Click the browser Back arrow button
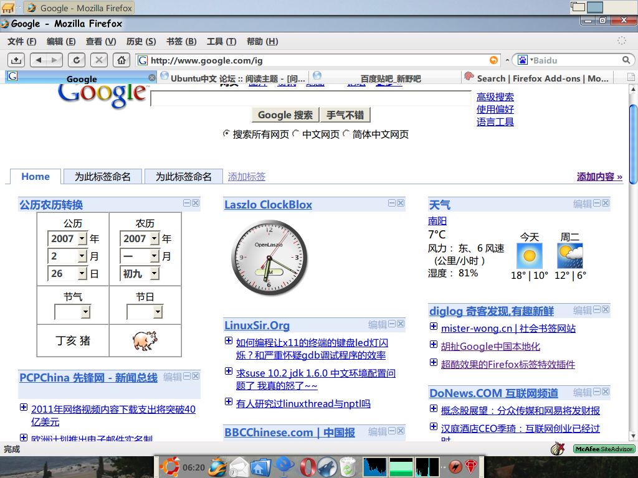This screenshot has width=638, height=478. (39, 60)
